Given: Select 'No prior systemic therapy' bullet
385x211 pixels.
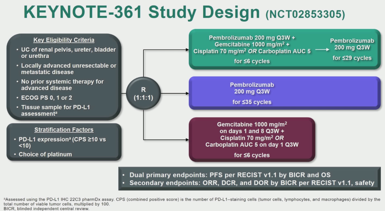Looking at the screenshot, I should coord(62,85).
